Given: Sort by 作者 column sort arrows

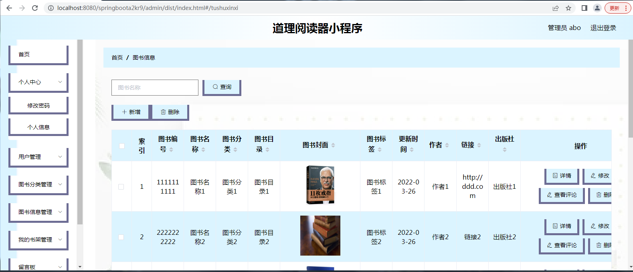Looking at the screenshot, I should pos(447,145).
